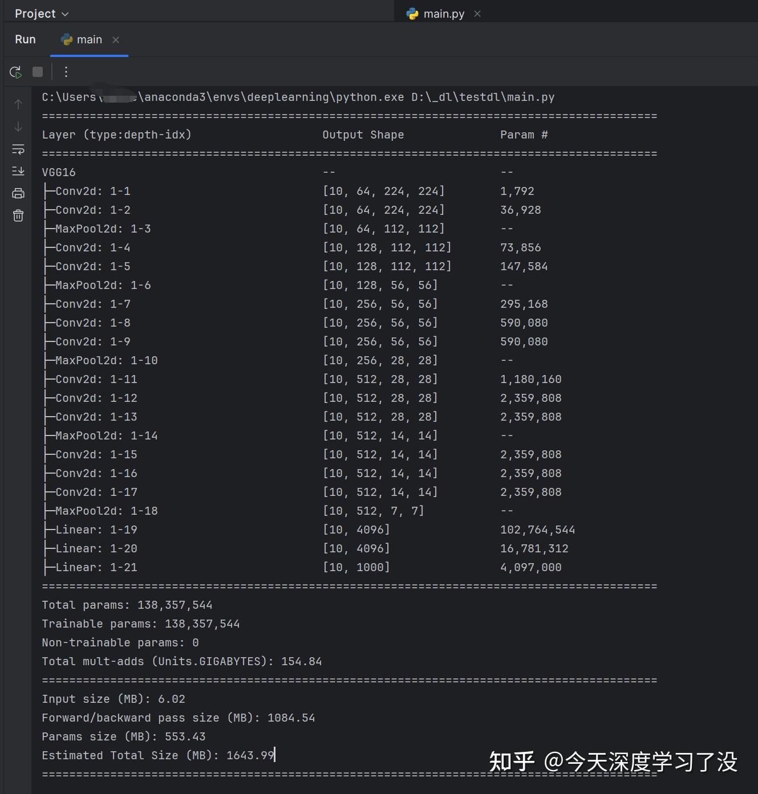
Task: Expand the Project chevron selector
Action: (64, 14)
